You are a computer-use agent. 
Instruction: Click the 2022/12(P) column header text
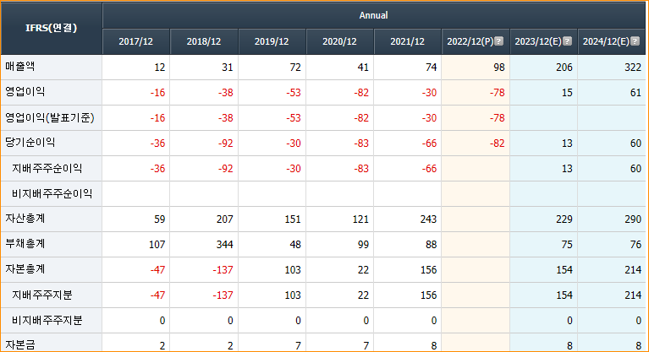pos(470,41)
